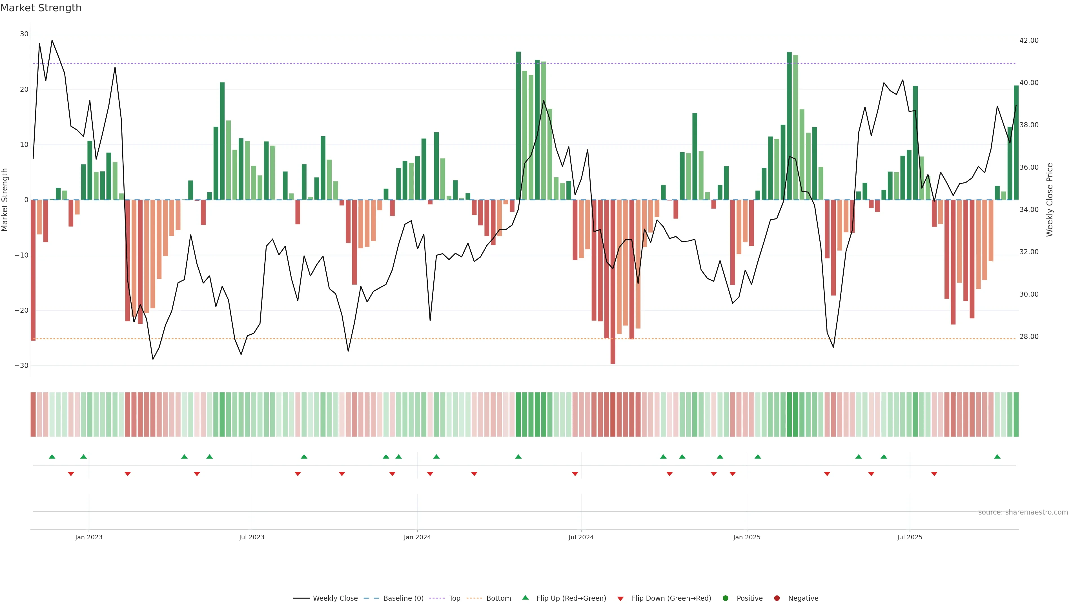Click the leftmost heatmap strip cell
The height and width of the screenshot is (608, 1082).
point(33,415)
